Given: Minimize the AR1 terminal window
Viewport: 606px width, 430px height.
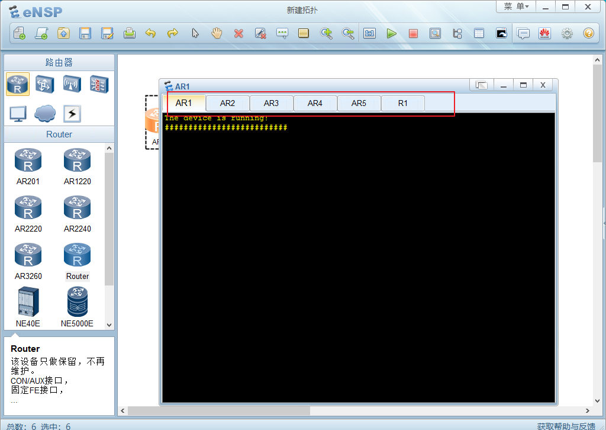Looking at the screenshot, I should [503, 85].
